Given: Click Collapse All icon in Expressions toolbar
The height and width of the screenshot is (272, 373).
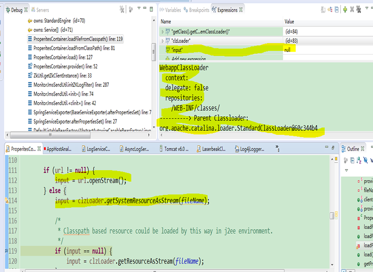Looking at the screenshot, I should click(337, 9).
